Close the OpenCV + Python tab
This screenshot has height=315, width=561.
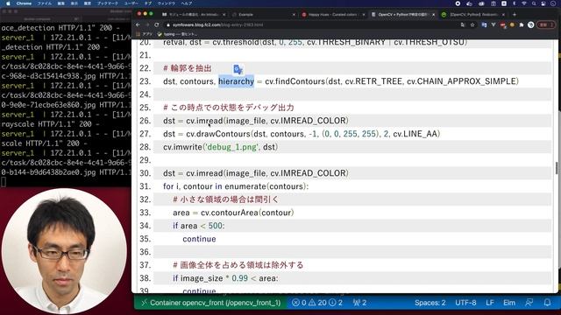[x=433, y=15]
